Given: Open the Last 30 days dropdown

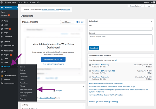Looking at the screenshot, I should 67,22.
